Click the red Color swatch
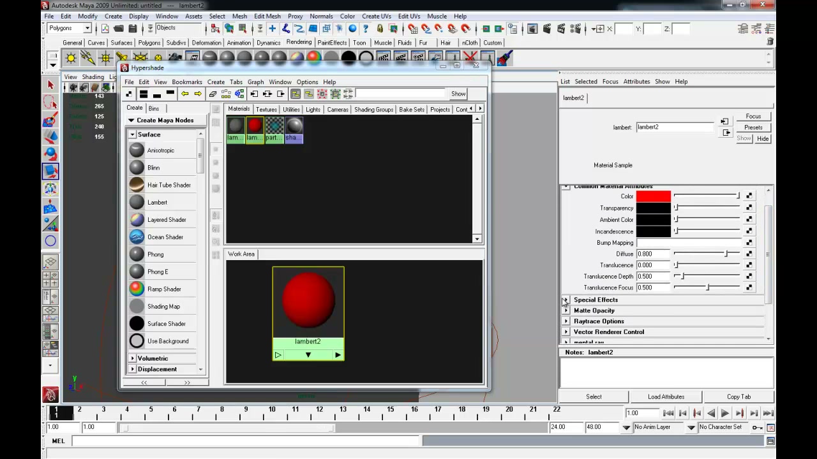Image resolution: width=817 pixels, height=459 pixels. pos(653,196)
